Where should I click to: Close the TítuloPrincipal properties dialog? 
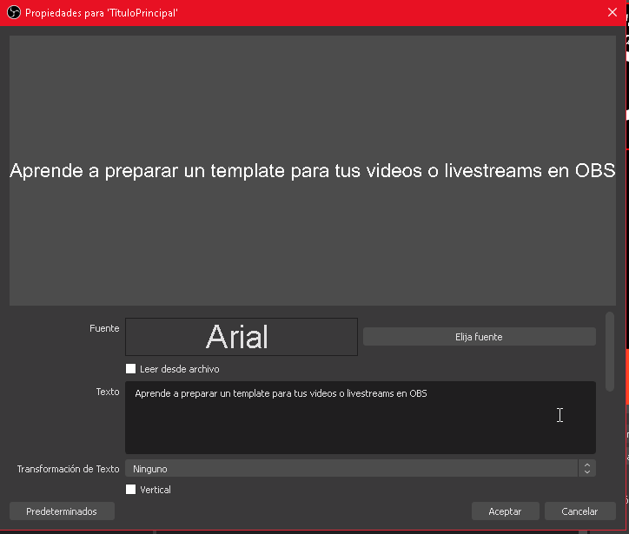pos(612,12)
